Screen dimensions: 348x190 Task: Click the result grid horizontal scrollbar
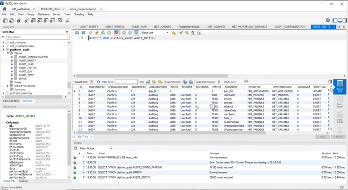point(171,133)
